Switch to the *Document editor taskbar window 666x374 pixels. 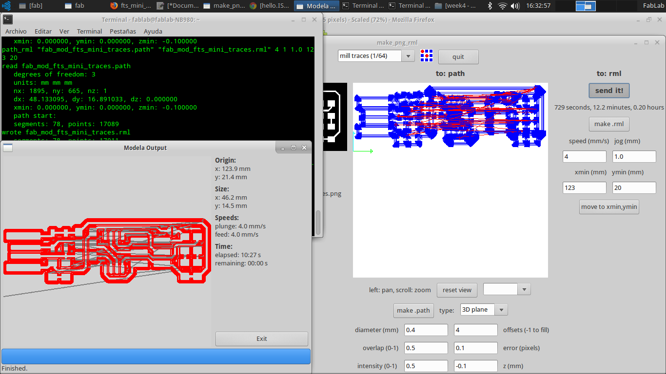click(x=176, y=6)
